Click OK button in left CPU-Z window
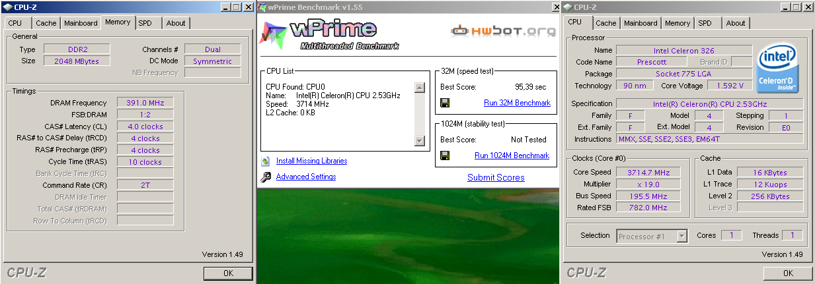The image size is (815, 284). coord(228,273)
